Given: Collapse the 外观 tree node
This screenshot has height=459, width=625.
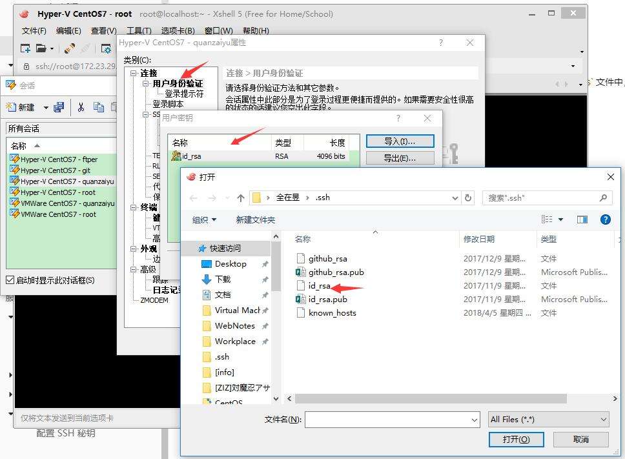Looking at the screenshot, I should tap(134, 249).
